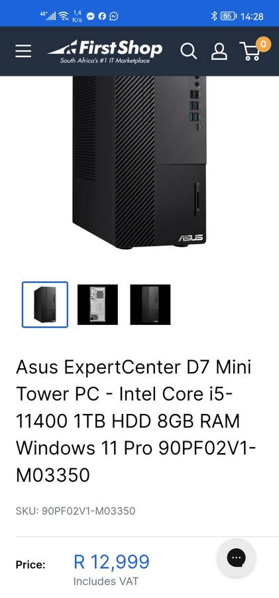Image resolution: width=279 pixels, height=598 pixels.
Task: Open the hamburger navigation menu
Action: [23, 50]
